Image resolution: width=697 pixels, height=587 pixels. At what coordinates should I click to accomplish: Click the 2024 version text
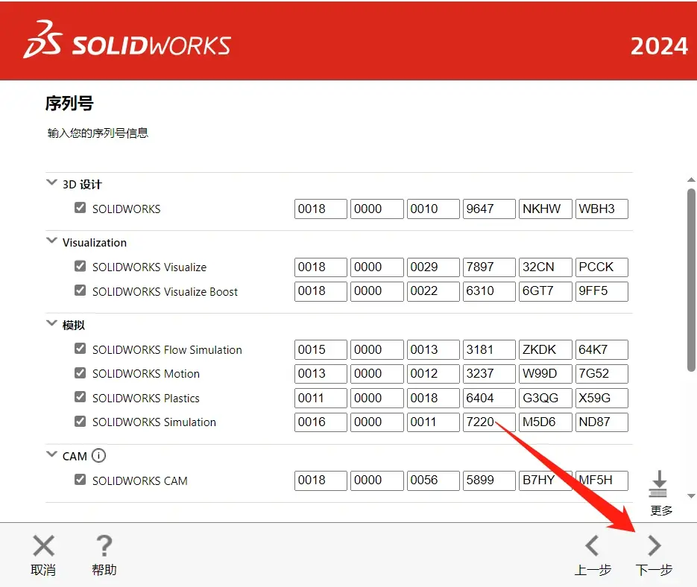tap(659, 46)
